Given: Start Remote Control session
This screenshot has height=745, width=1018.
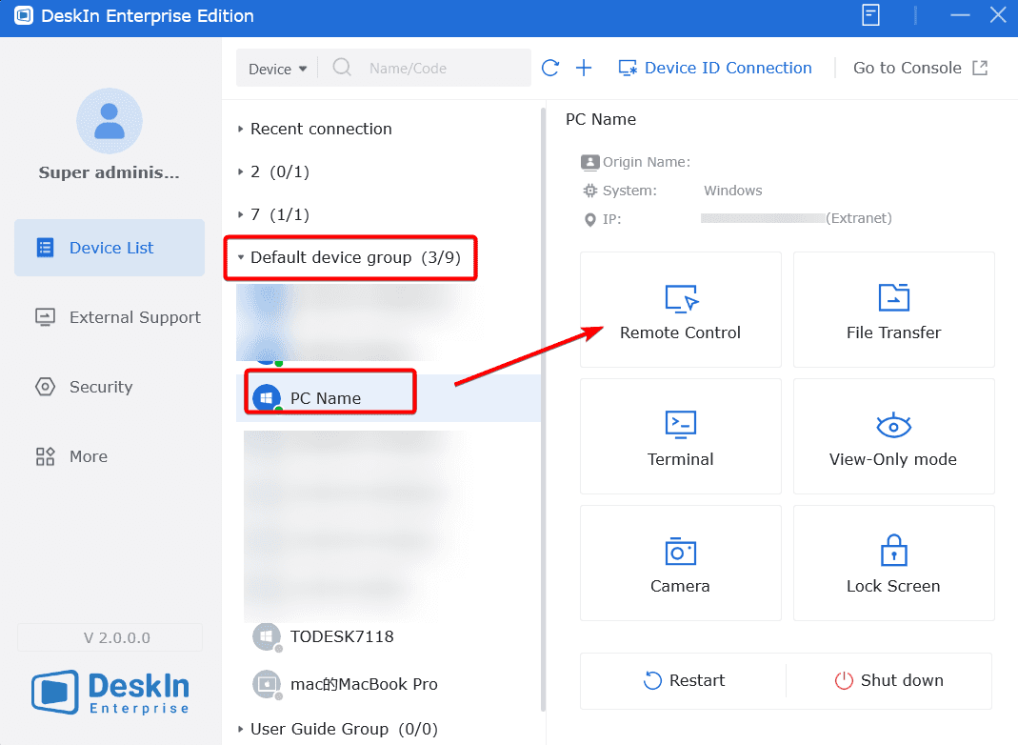Looking at the screenshot, I should [680, 310].
